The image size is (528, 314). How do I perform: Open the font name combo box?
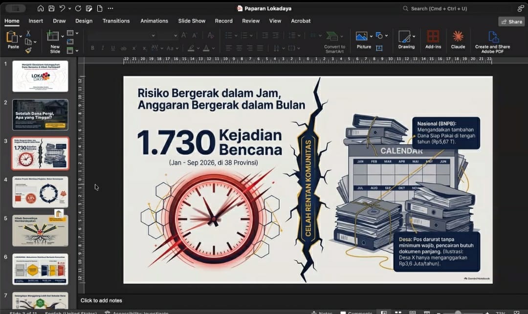[122, 35]
